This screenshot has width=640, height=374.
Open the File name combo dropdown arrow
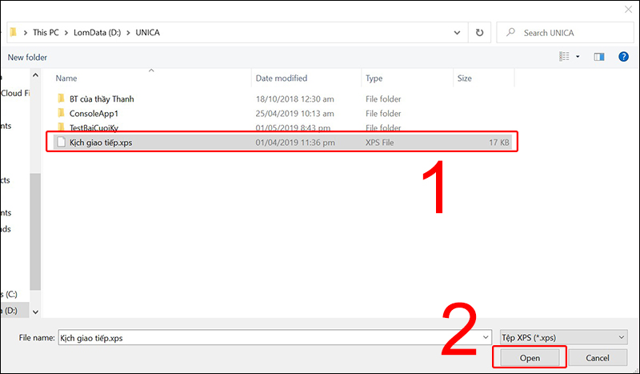(486, 338)
